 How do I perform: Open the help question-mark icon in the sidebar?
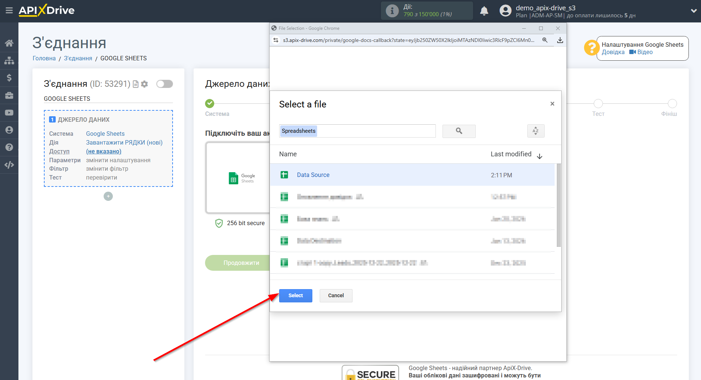9,147
